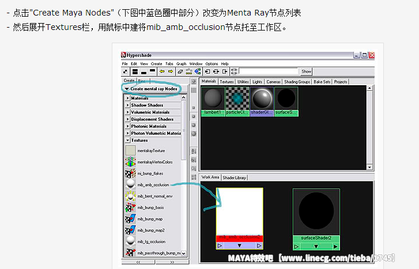
Task: Open the Graph menu
Action: point(181,64)
